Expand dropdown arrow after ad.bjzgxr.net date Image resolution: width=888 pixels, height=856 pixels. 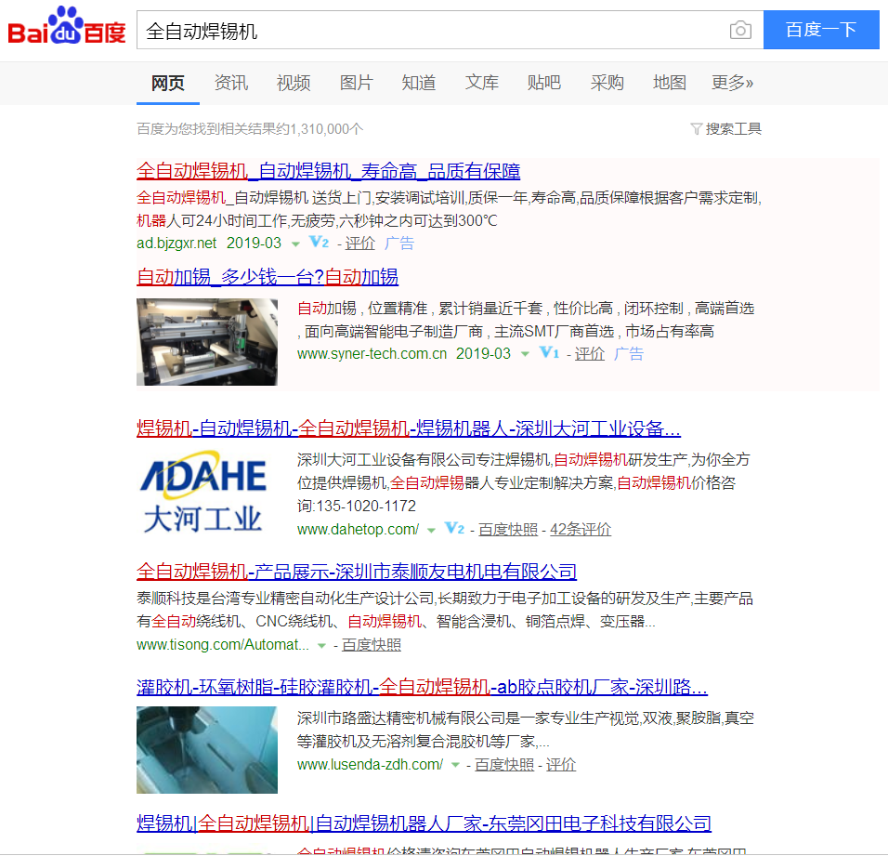(x=295, y=244)
